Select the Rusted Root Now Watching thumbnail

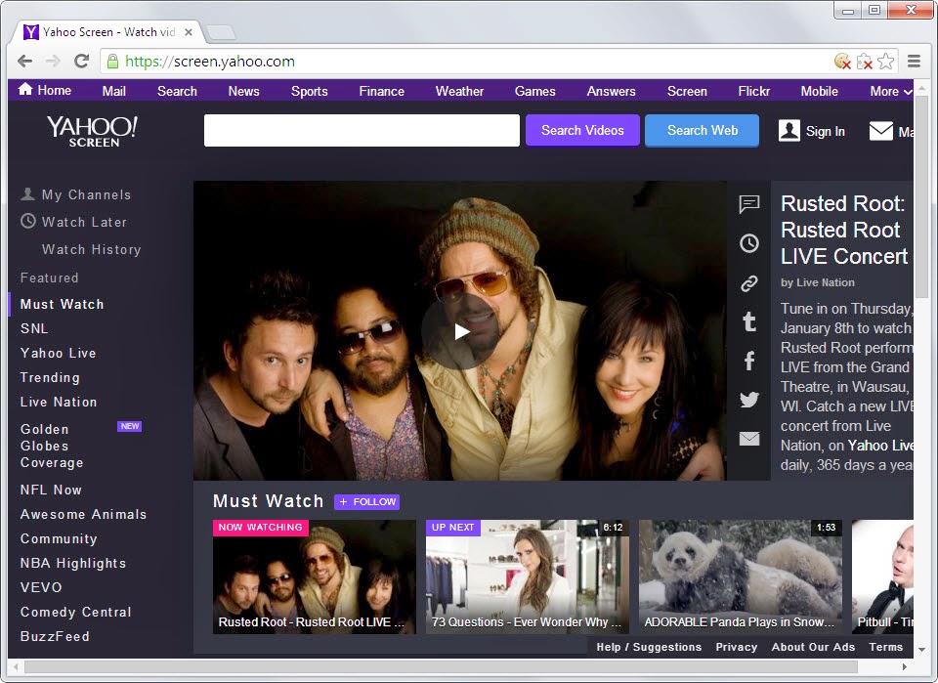314,576
